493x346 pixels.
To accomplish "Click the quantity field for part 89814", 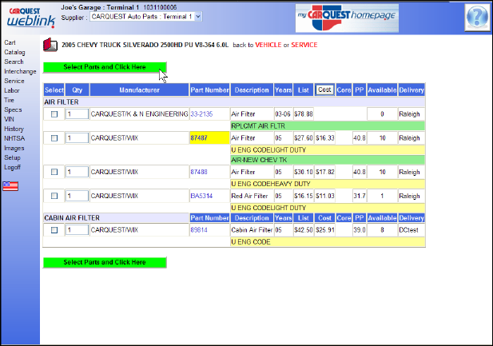I will pos(77,229).
